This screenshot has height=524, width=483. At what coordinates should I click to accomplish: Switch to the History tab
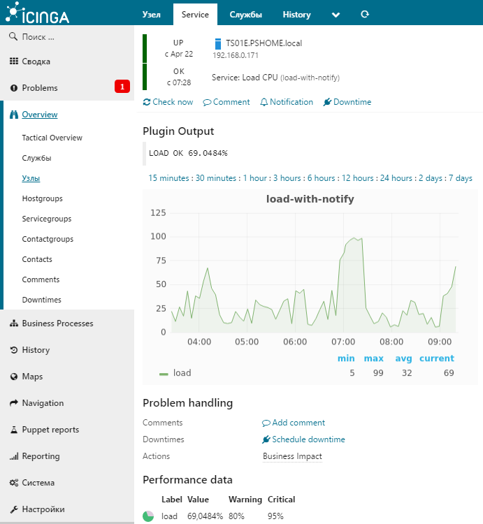pos(296,14)
